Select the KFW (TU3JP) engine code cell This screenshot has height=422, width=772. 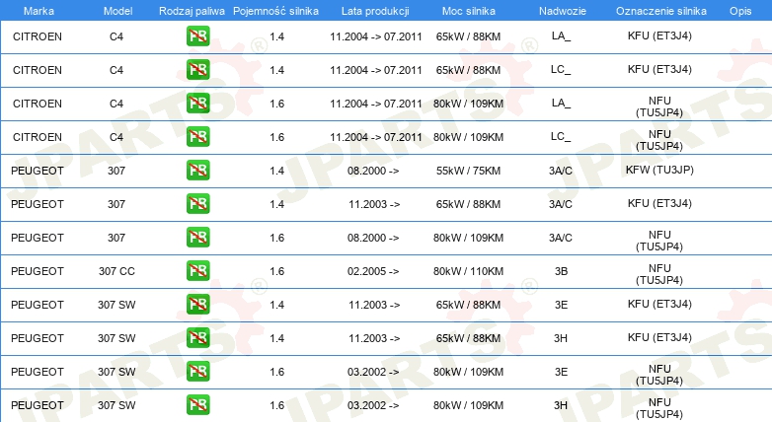coord(659,171)
